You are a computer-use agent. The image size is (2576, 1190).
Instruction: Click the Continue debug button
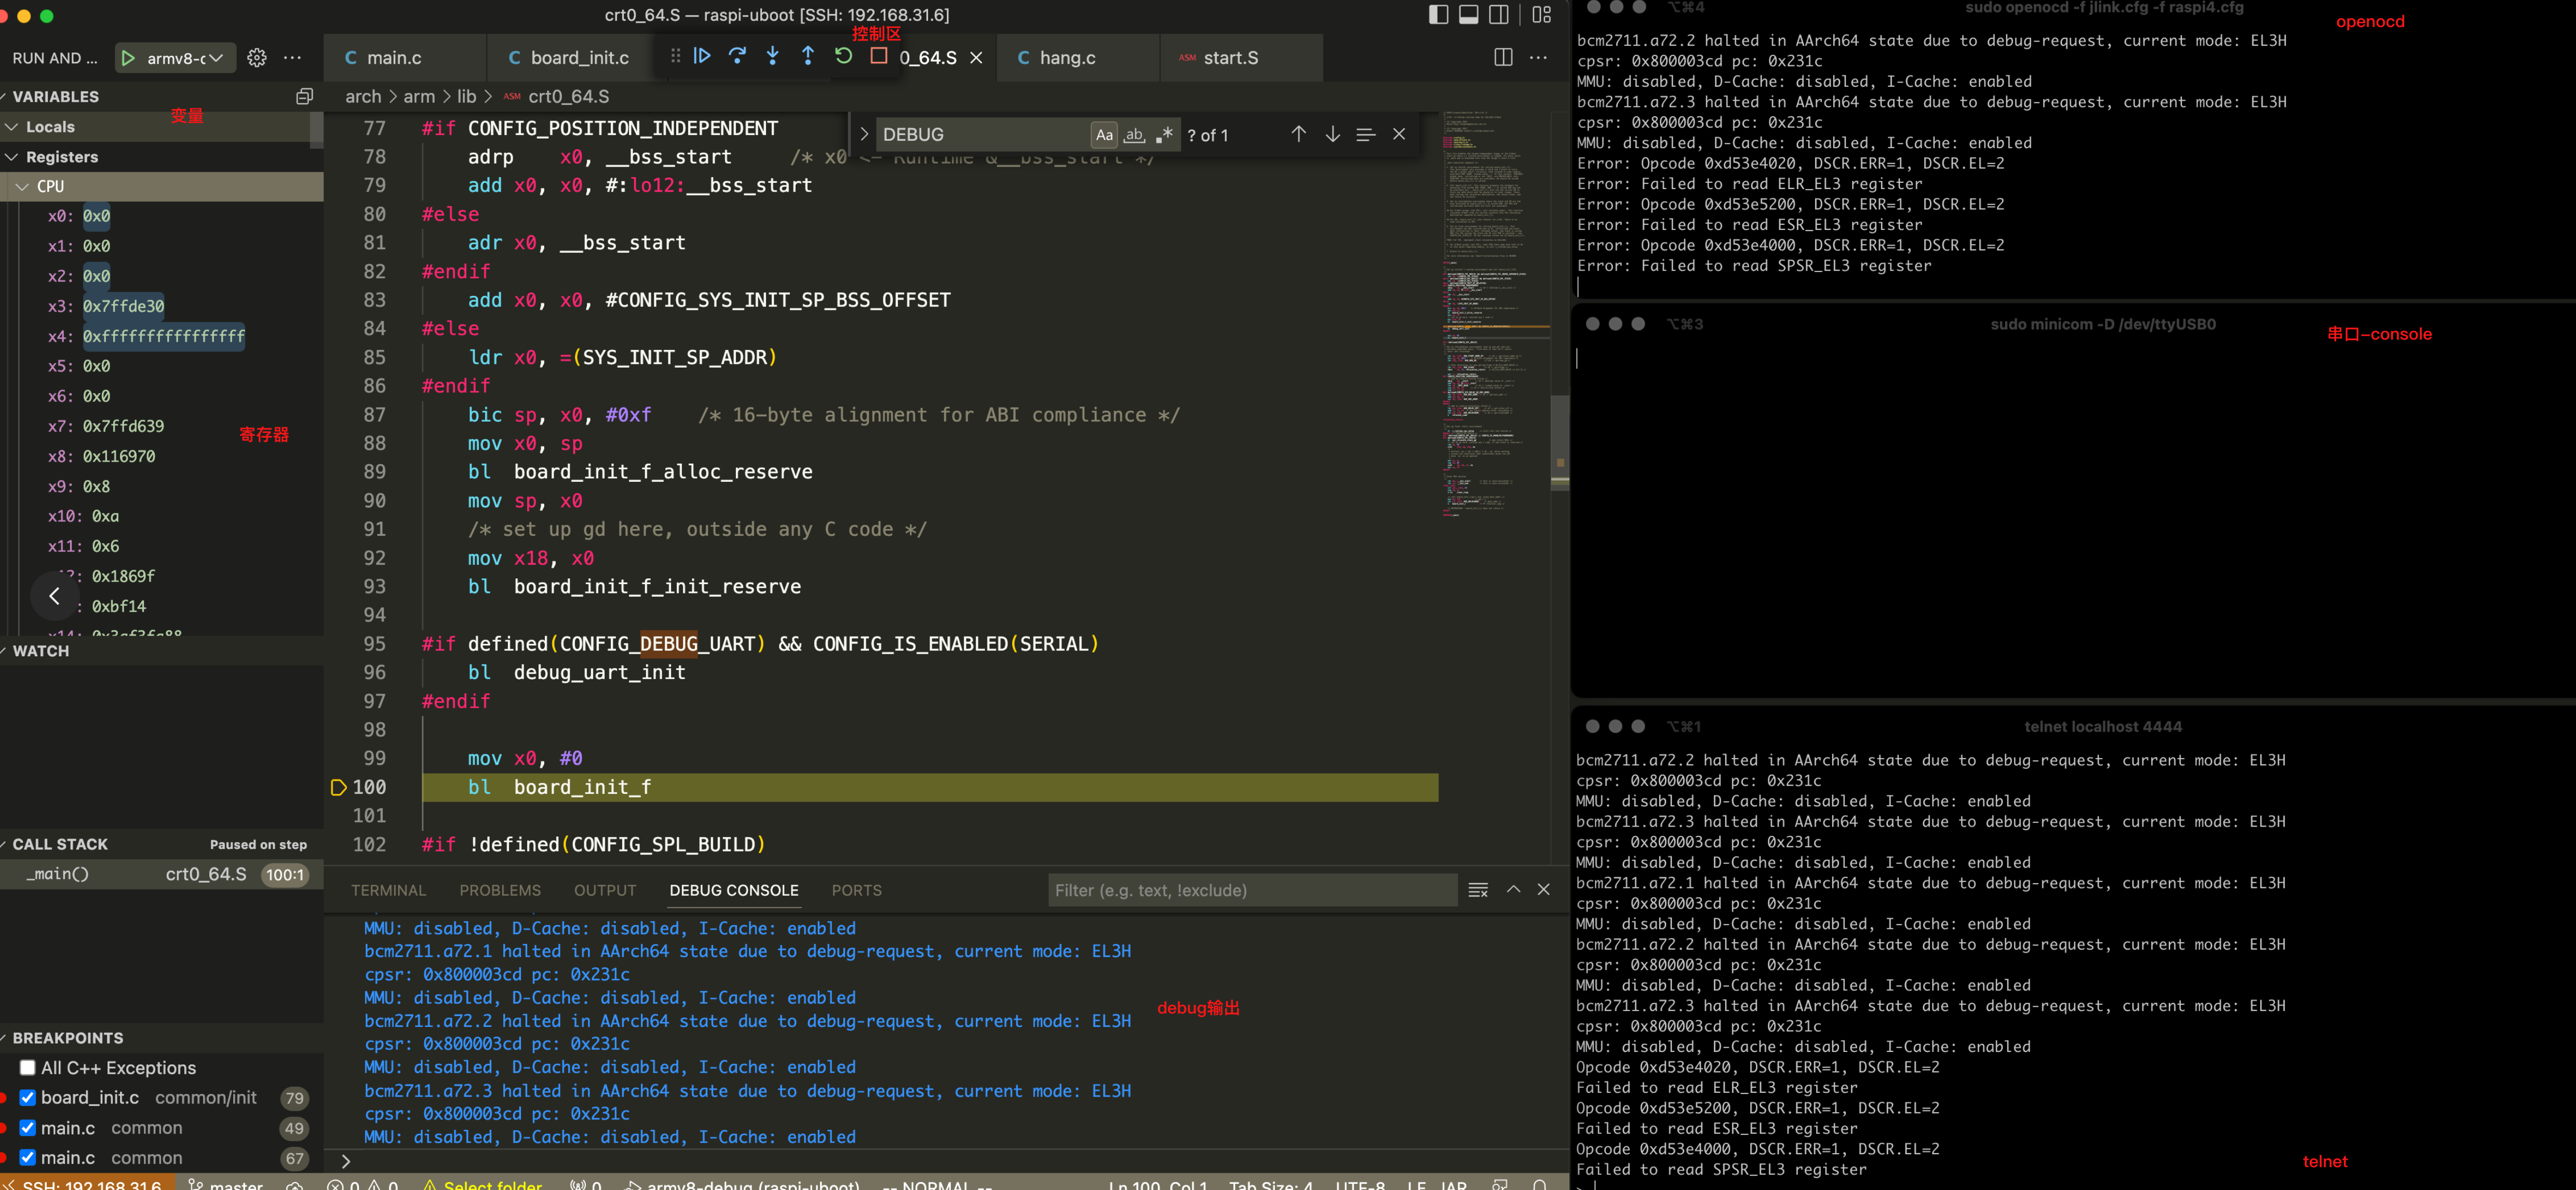[x=702, y=56]
